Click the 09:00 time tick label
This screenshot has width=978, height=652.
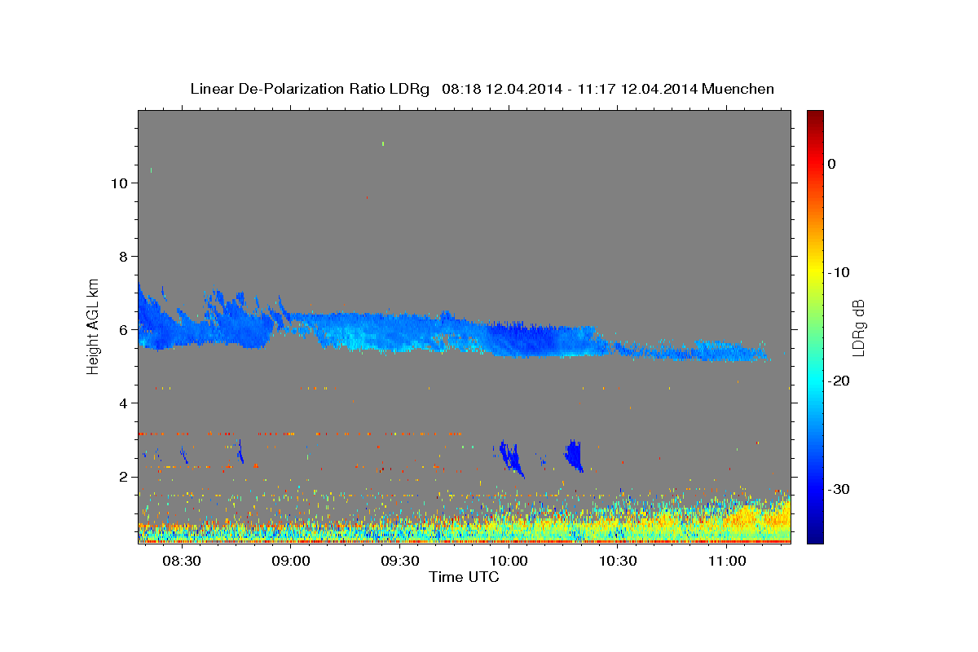290,562
